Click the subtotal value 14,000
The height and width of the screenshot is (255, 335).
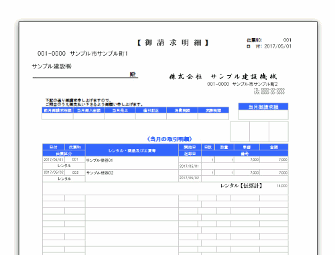pos(282,186)
